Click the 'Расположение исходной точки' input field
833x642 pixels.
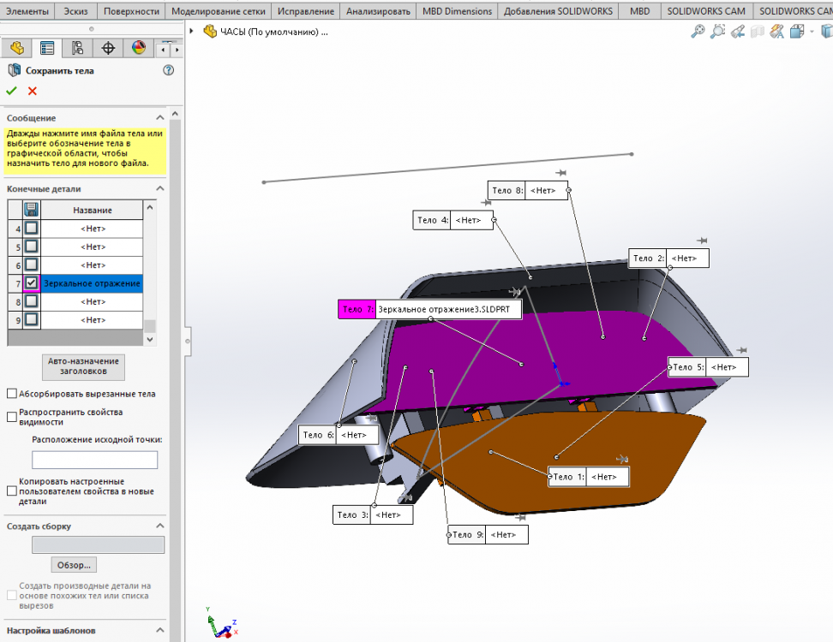94,460
